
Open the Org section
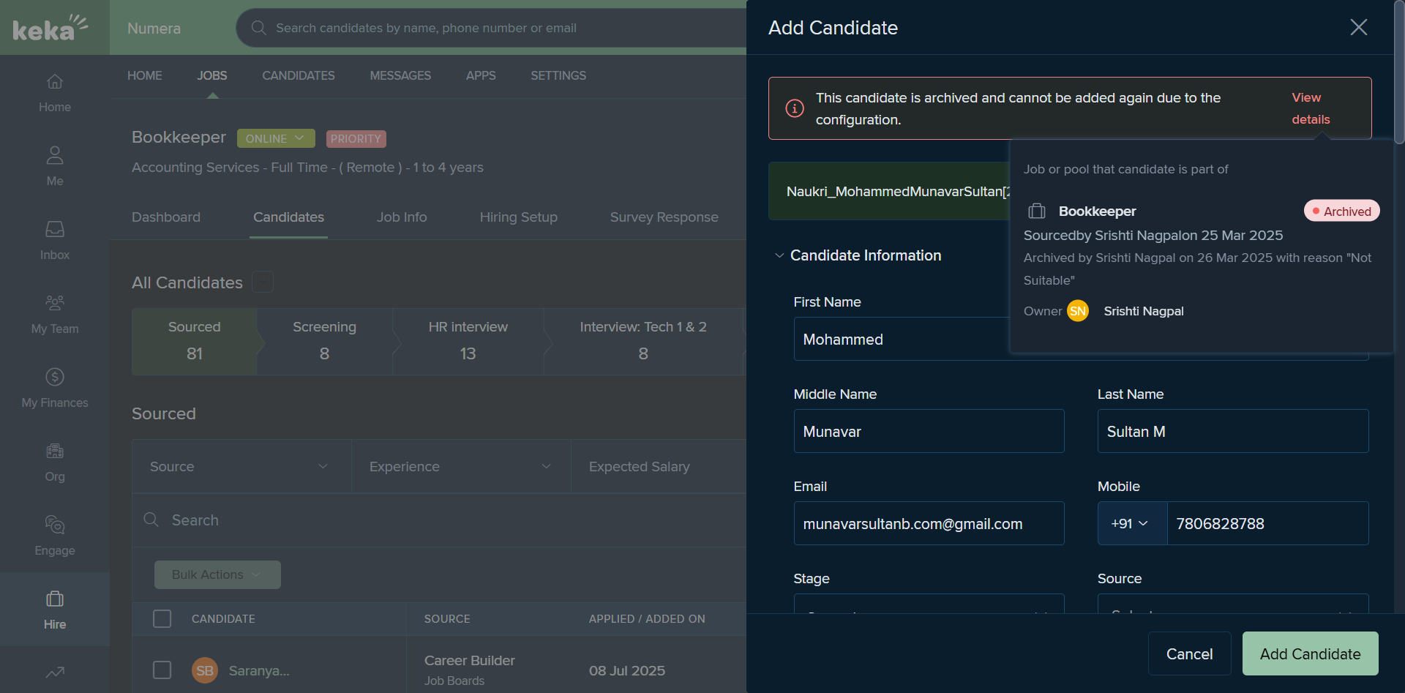click(55, 462)
